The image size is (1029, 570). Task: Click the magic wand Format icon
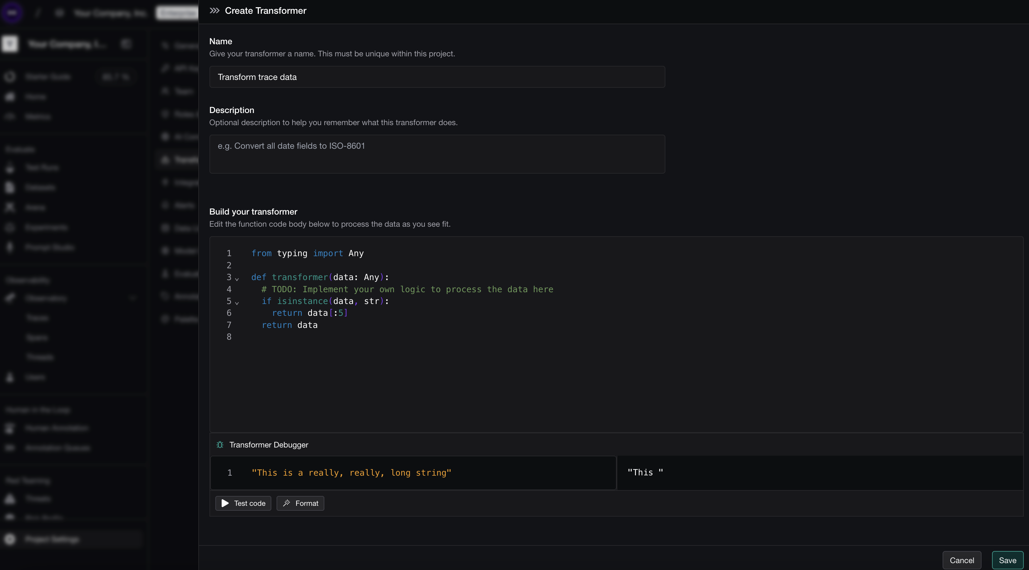(286, 503)
